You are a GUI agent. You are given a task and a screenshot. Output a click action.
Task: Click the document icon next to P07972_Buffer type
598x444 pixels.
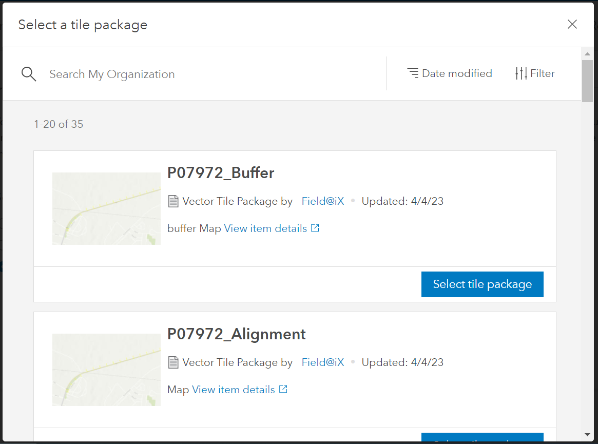tap(172, 201)
